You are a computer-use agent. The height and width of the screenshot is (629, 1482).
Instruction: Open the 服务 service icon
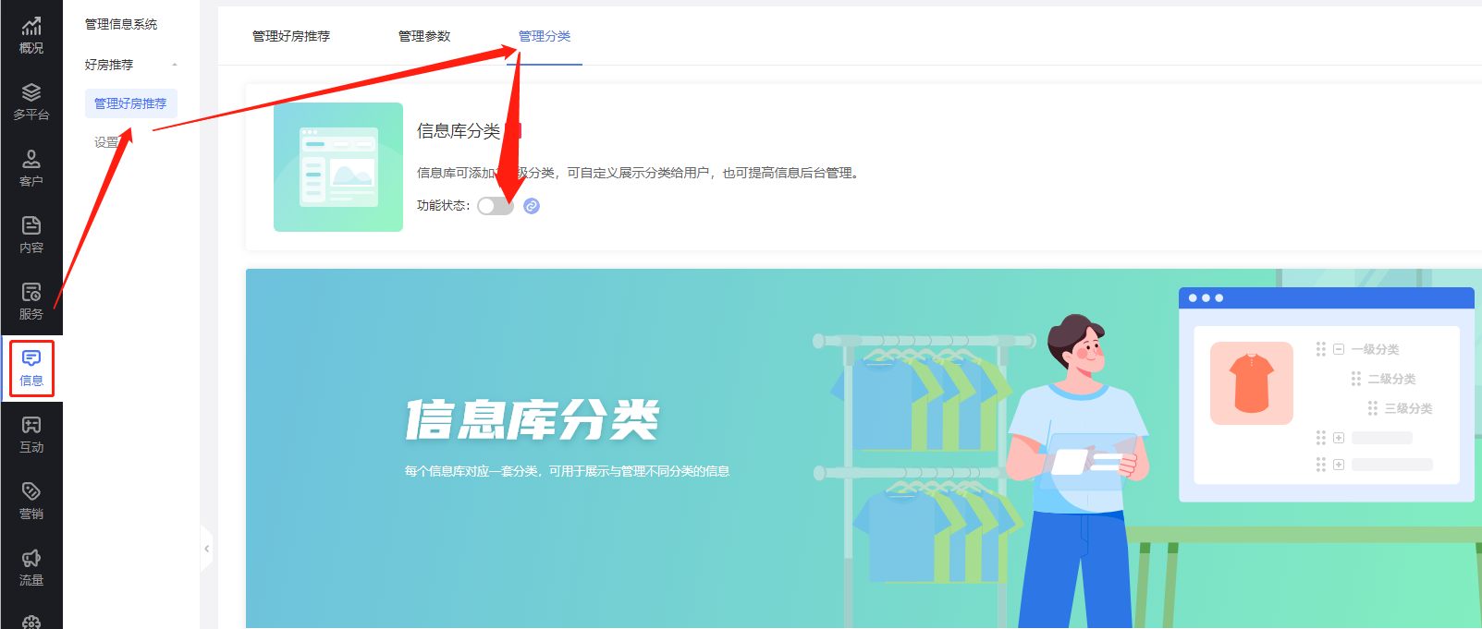click(31, 292)
